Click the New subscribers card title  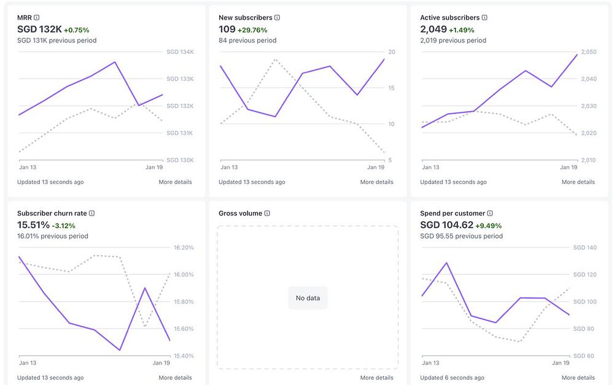246,18
